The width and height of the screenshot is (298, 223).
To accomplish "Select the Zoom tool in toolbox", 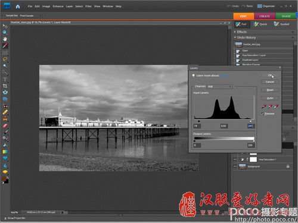I will tap(5, 33).
